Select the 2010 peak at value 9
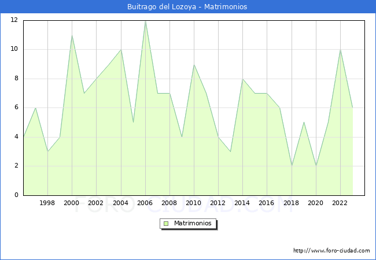The width and height of the screenshot is (376, 260). click(x=194, y=64)
